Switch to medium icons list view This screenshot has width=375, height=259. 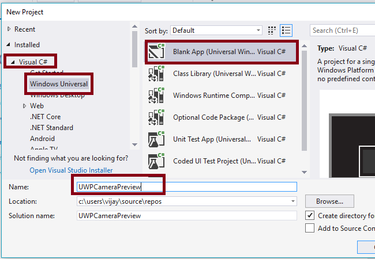286,31
